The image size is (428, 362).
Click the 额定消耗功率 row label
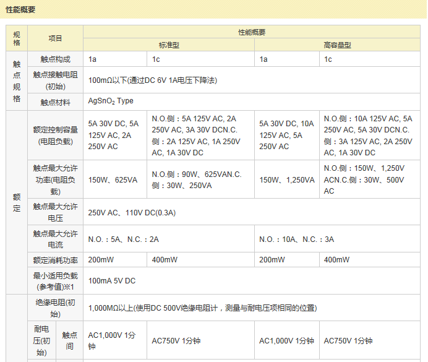pos(56,260)
